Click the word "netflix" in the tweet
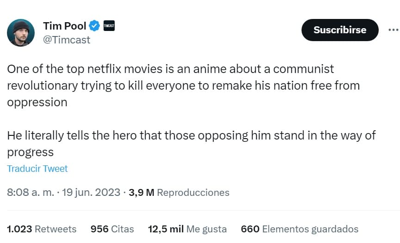 pyautogui.click(x=113, y=69)
